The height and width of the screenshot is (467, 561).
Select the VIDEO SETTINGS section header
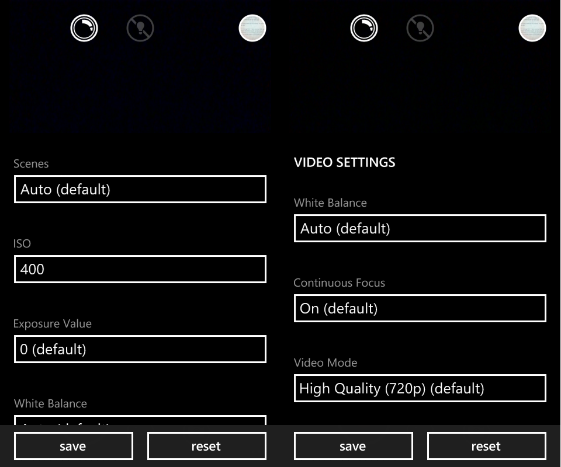344,162
